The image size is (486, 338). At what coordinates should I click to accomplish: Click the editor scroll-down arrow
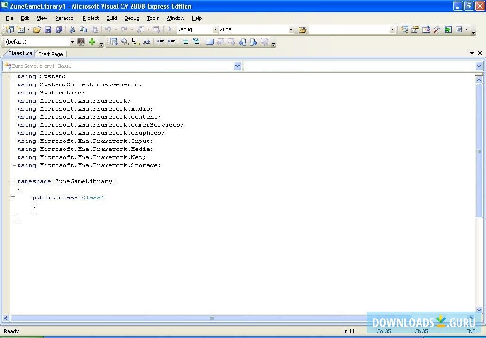pyautogui.click(x=479, y=310)
